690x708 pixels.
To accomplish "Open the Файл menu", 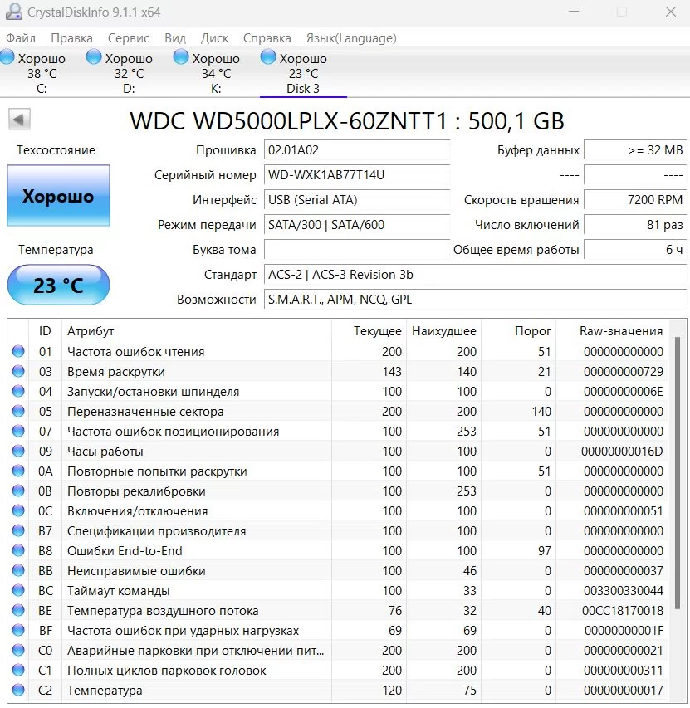I will (x=20, y=38).
